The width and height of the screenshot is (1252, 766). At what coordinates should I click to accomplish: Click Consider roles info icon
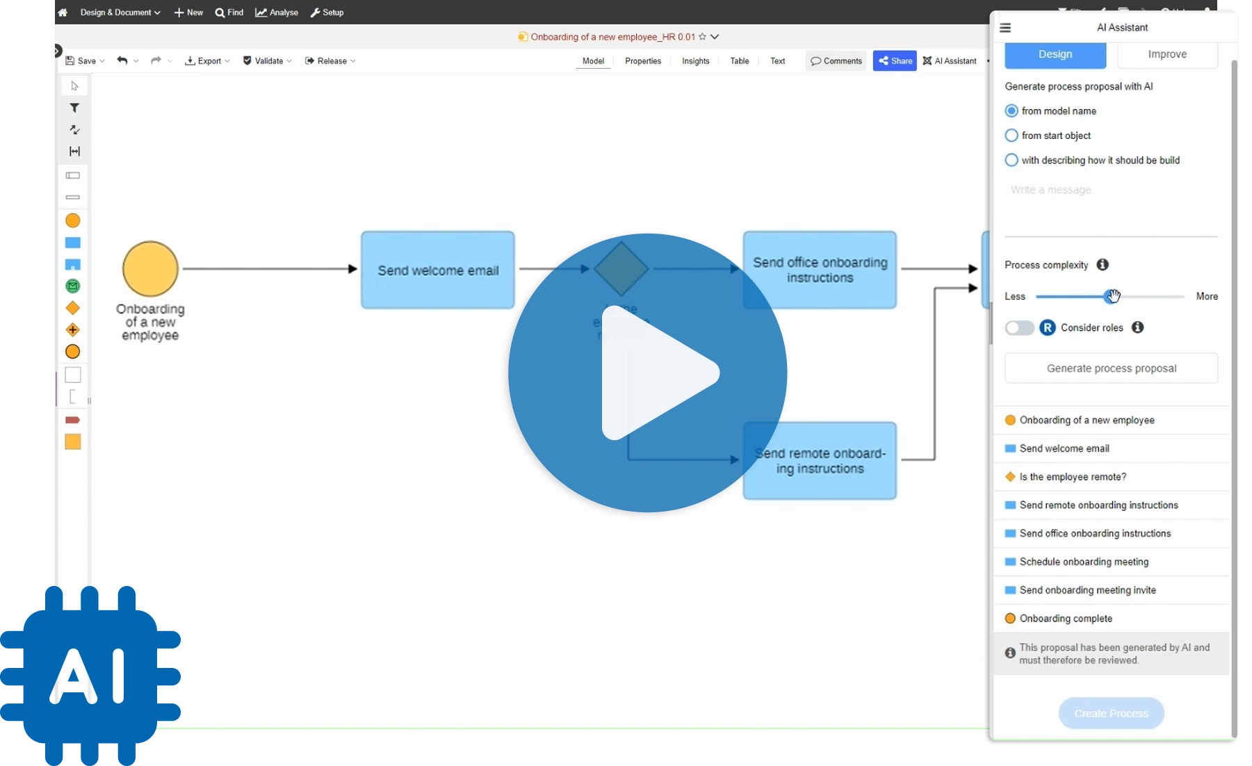pos(1137,327)
